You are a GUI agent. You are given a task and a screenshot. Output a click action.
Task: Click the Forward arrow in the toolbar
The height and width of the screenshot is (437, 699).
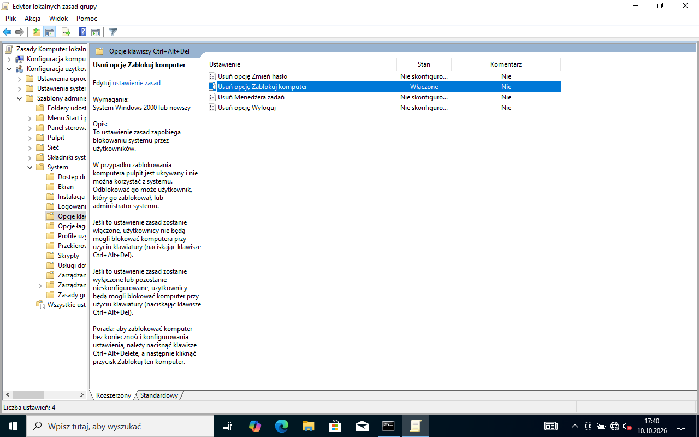20,32
